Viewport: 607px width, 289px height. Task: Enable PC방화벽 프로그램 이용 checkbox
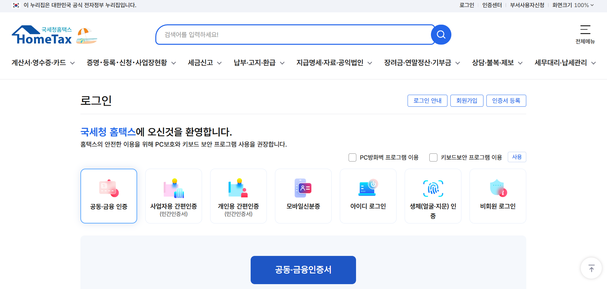352,157
